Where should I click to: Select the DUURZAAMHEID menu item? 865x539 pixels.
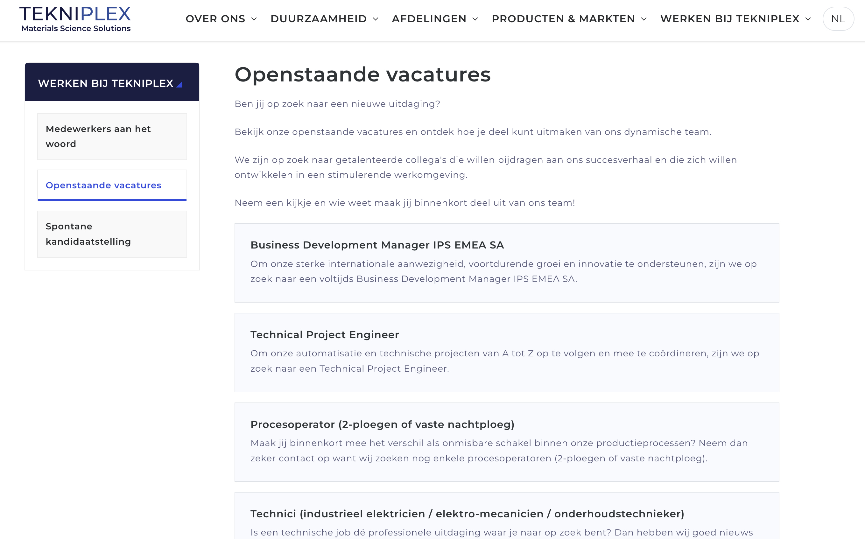coord(318,18)
